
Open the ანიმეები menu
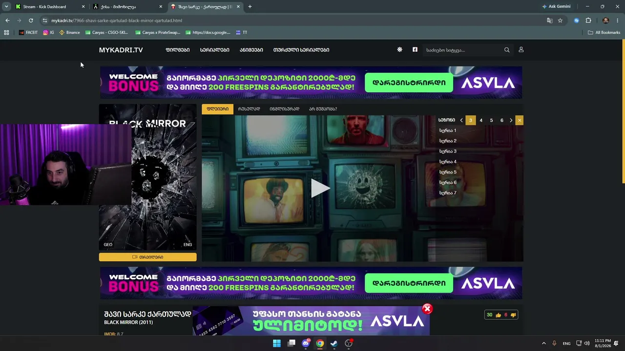point(251,50)
